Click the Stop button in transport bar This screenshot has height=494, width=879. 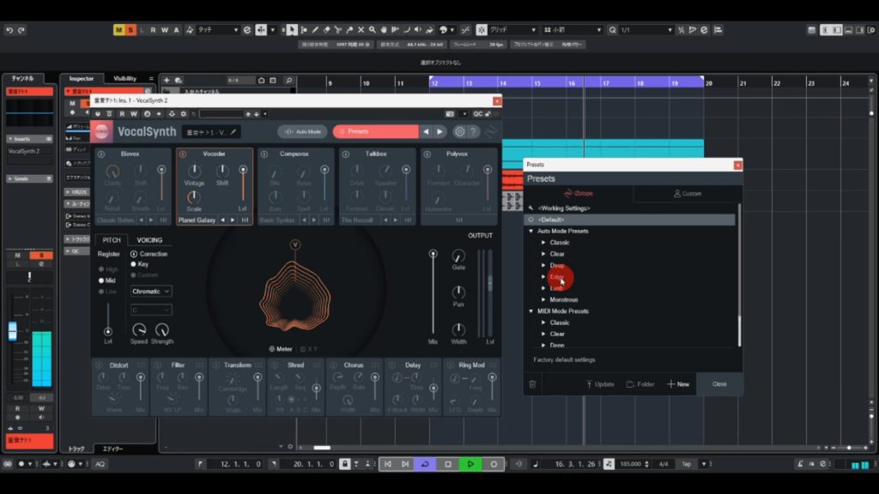(x=447, y=464)
